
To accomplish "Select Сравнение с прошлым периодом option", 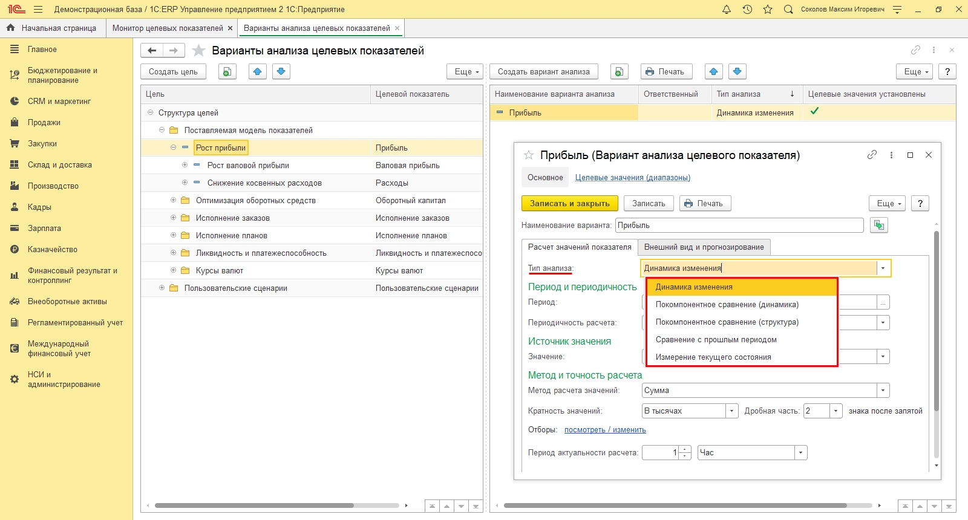I will coord(716,340).
